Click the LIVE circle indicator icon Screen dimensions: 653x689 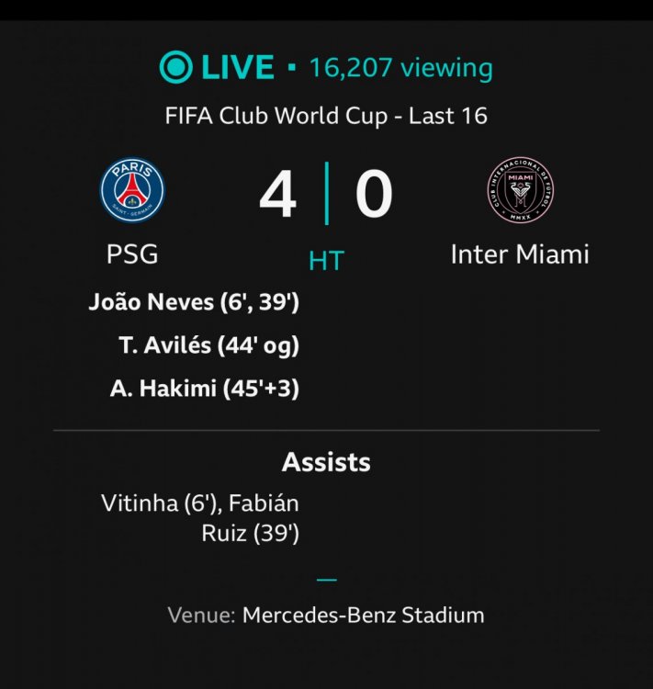[175, 67]
